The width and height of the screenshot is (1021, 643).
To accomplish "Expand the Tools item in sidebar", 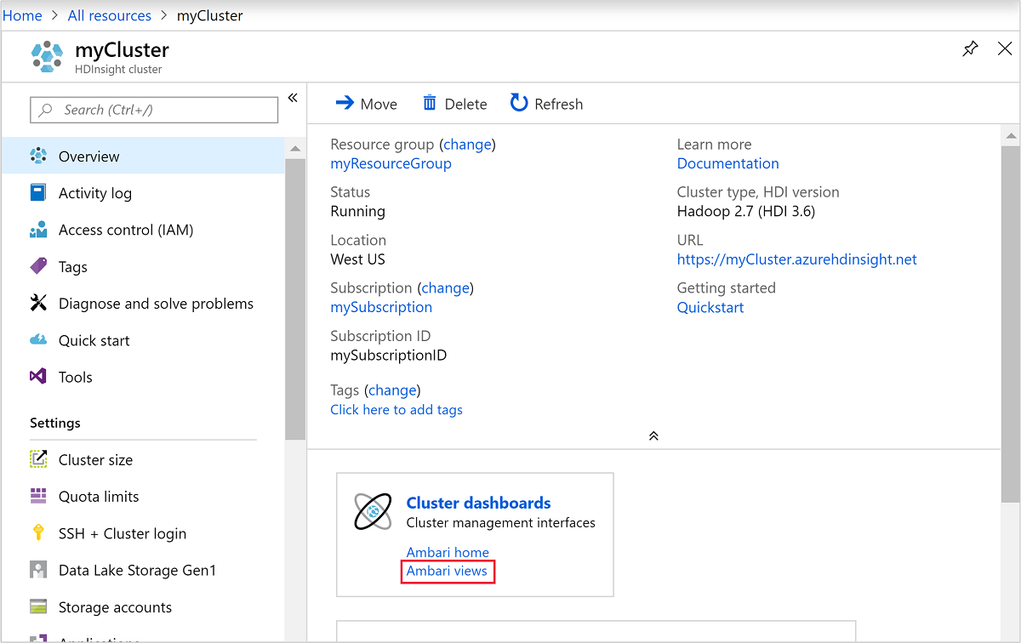I will 76,377.
